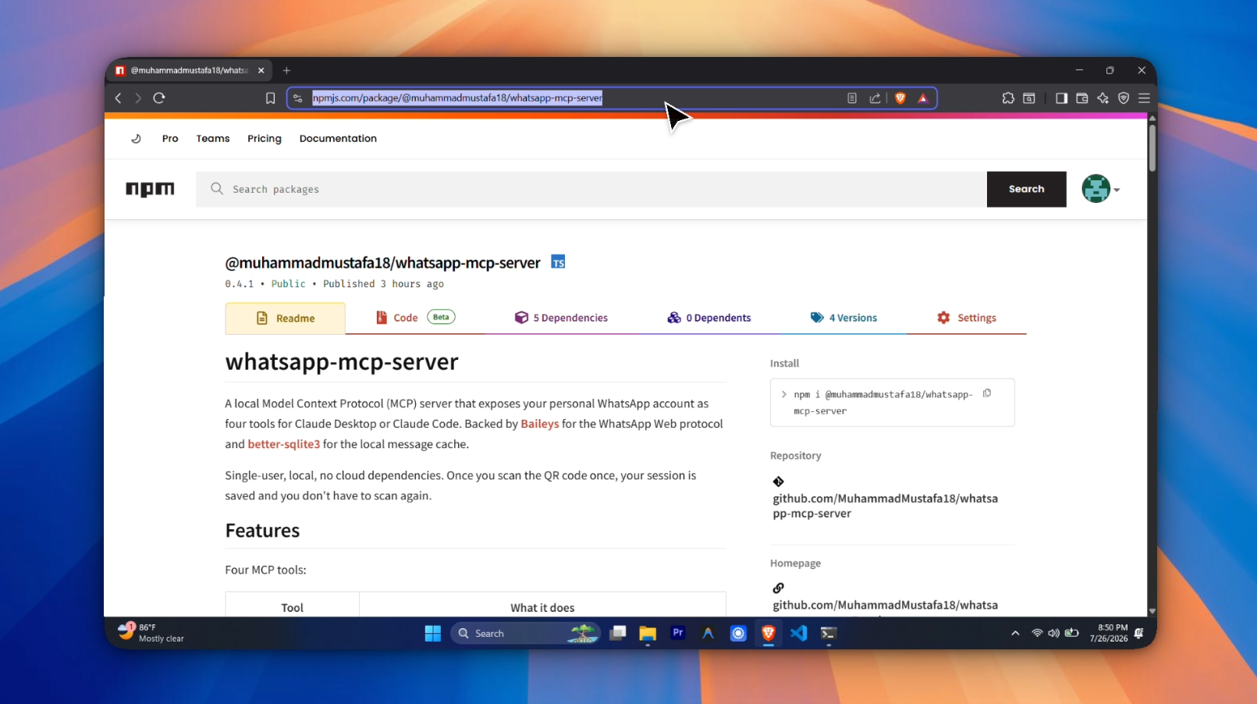Click the share page icon
Image resolution: width=1257 pixels, height=704 pixels.
[875, 98]
